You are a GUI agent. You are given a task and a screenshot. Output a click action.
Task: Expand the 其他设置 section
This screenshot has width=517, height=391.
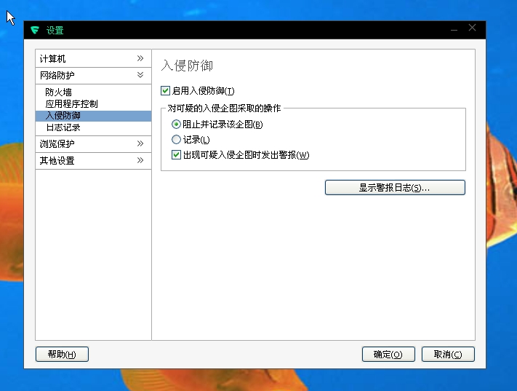[x=140, y=160]
